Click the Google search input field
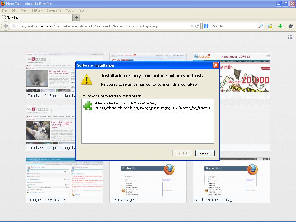 pos(235,26)
